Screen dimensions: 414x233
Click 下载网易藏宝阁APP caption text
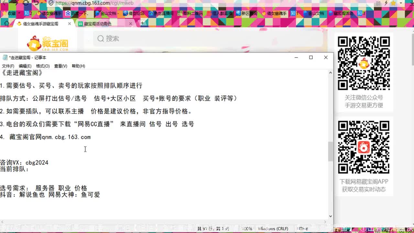click(364, 182)
